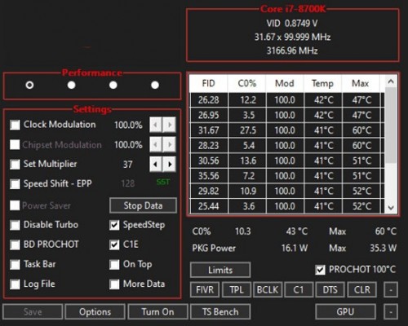Clear max values with CLR button
408x326 pixels.
click(362, 289)
